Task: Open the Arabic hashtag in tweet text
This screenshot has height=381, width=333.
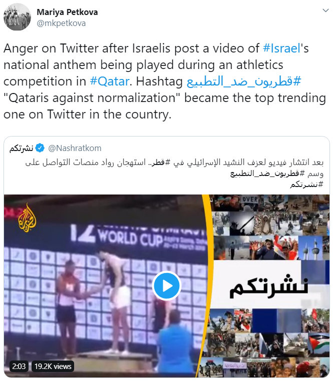Action: [x=244, y=81]
